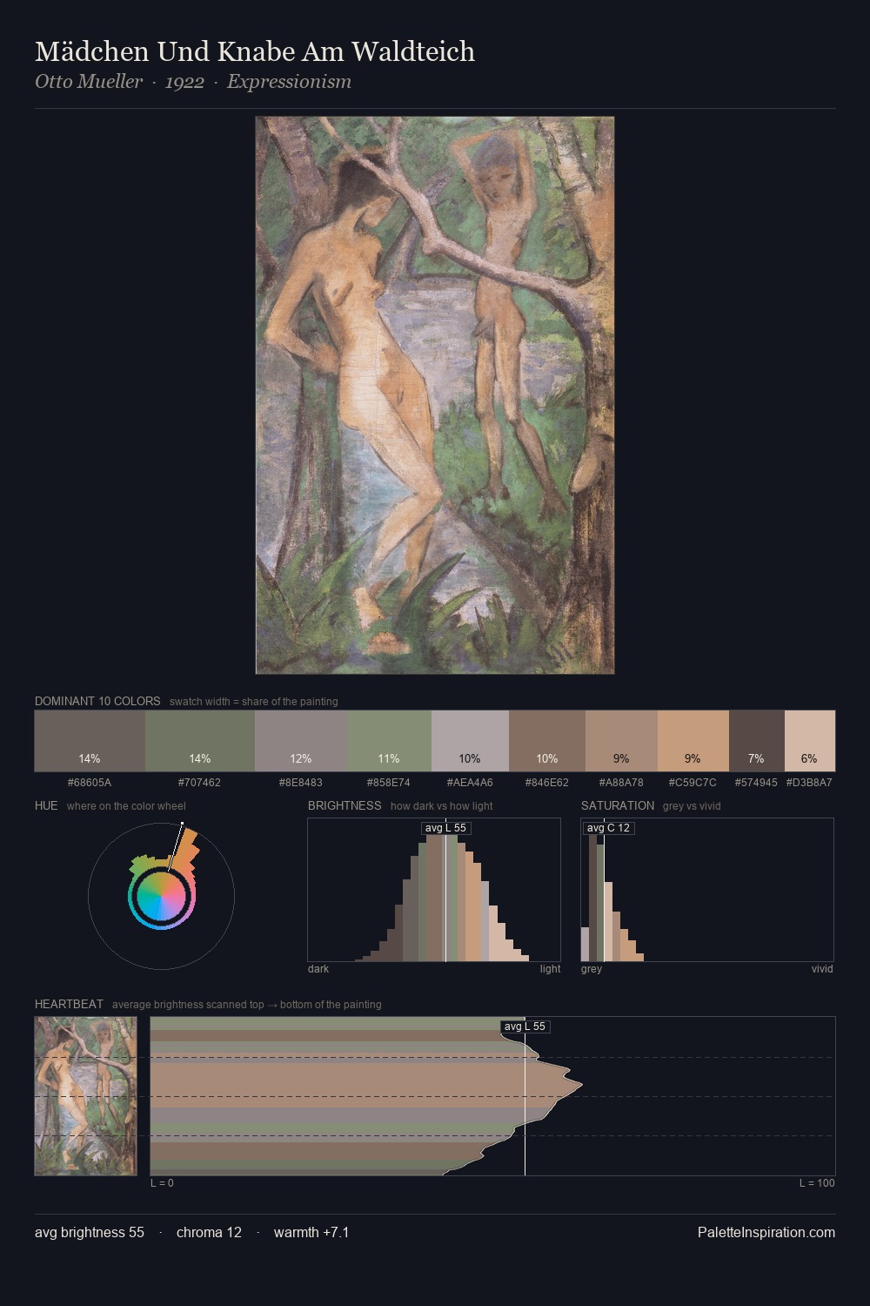870x1306 pixels.
Task: Click the chroma 12 footer stat
Action: (209, 1232)
